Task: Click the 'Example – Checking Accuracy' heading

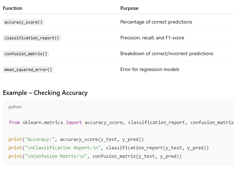Action: click(x=45, y=93)
